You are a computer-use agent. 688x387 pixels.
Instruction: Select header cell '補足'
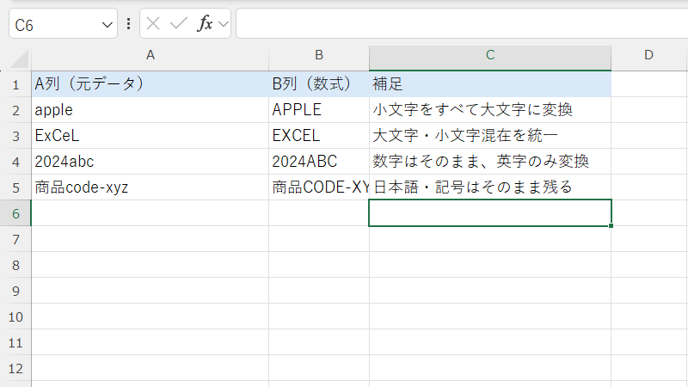pos(490,83)
